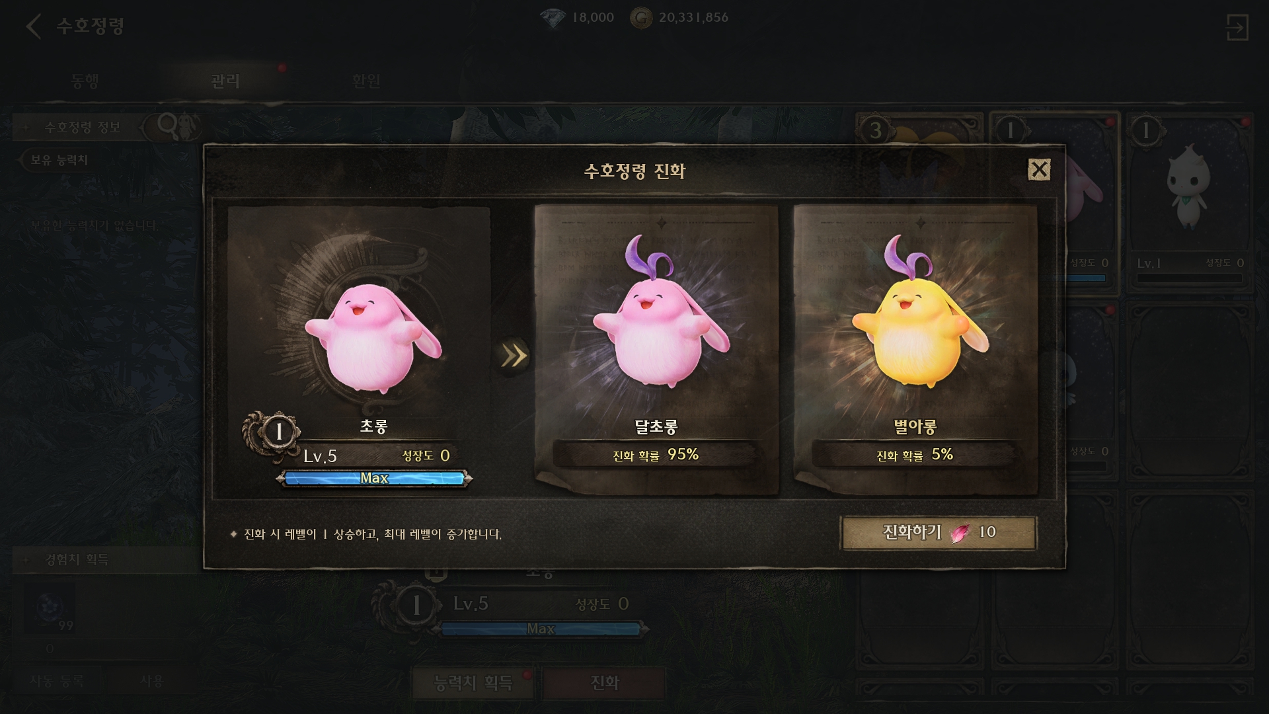
Task: Select the white spirit card in the list
Action: point(1190,202)
